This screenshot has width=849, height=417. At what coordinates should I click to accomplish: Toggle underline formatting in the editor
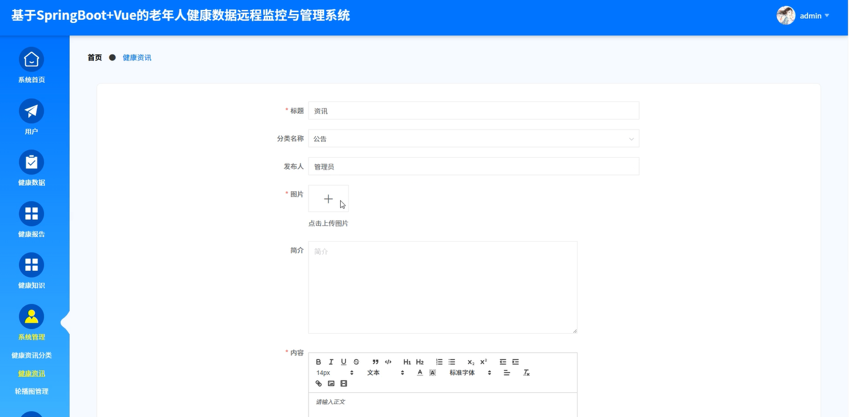pos(344,361)
